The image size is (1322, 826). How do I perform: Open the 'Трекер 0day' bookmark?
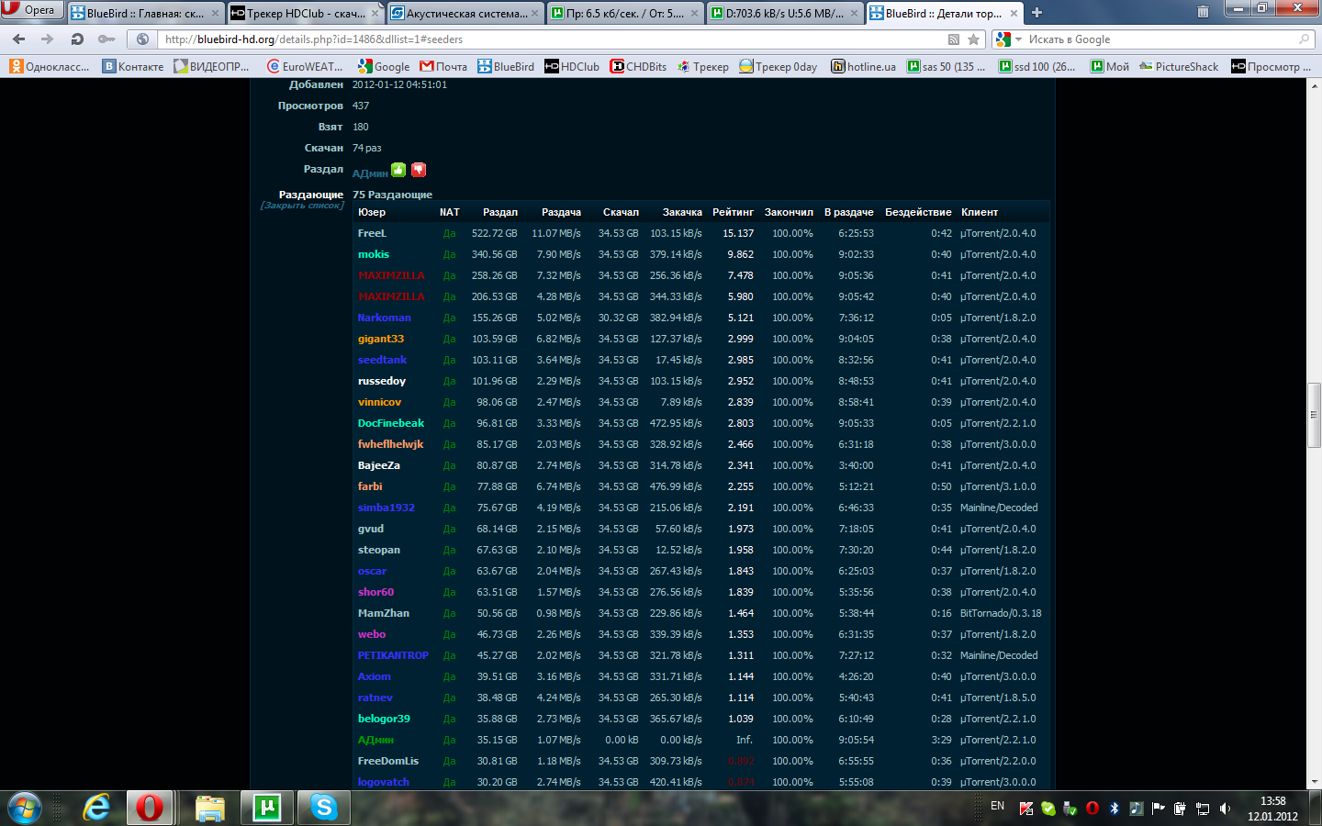779,66
